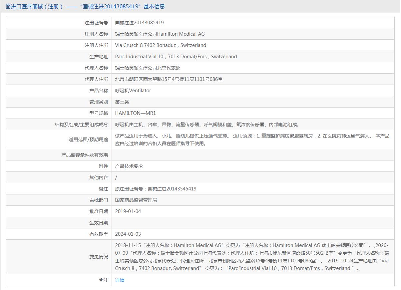This screenshot has width=401, height=290.
Task: Click the 生产地址 label
Action: coord(99,57)
